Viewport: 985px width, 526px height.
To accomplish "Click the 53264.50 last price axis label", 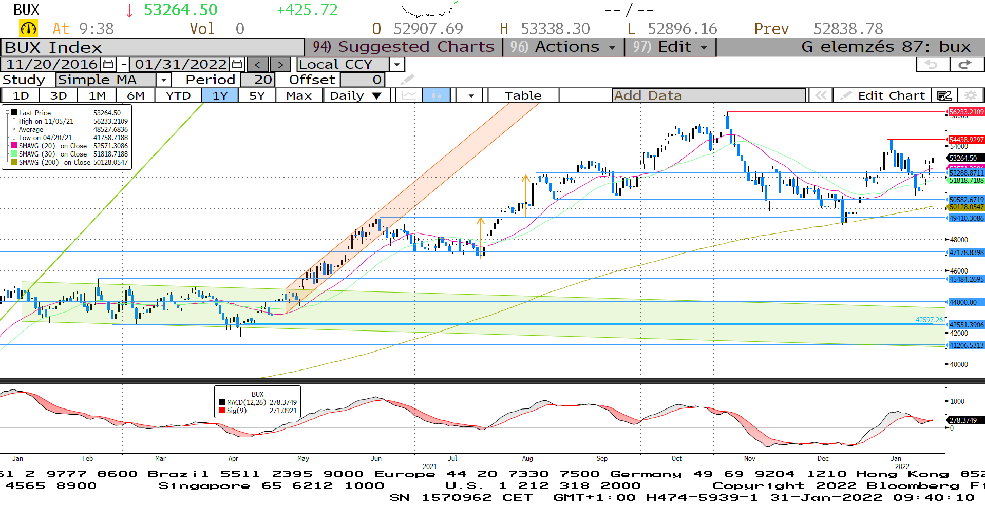I will pos(966,158).
